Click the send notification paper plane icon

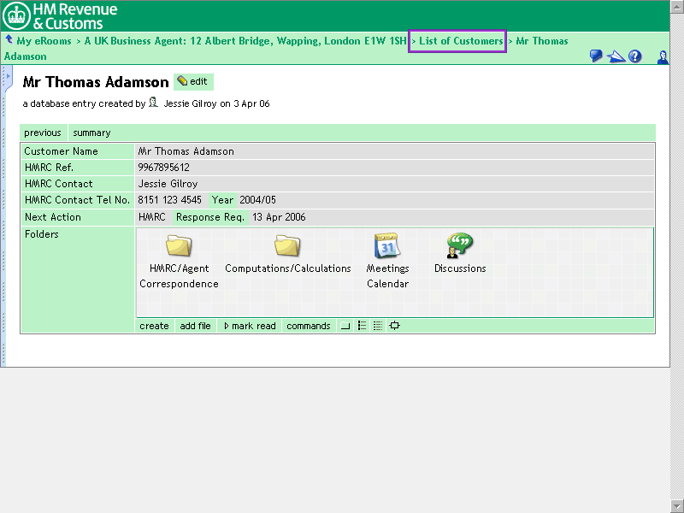point(616,56)
